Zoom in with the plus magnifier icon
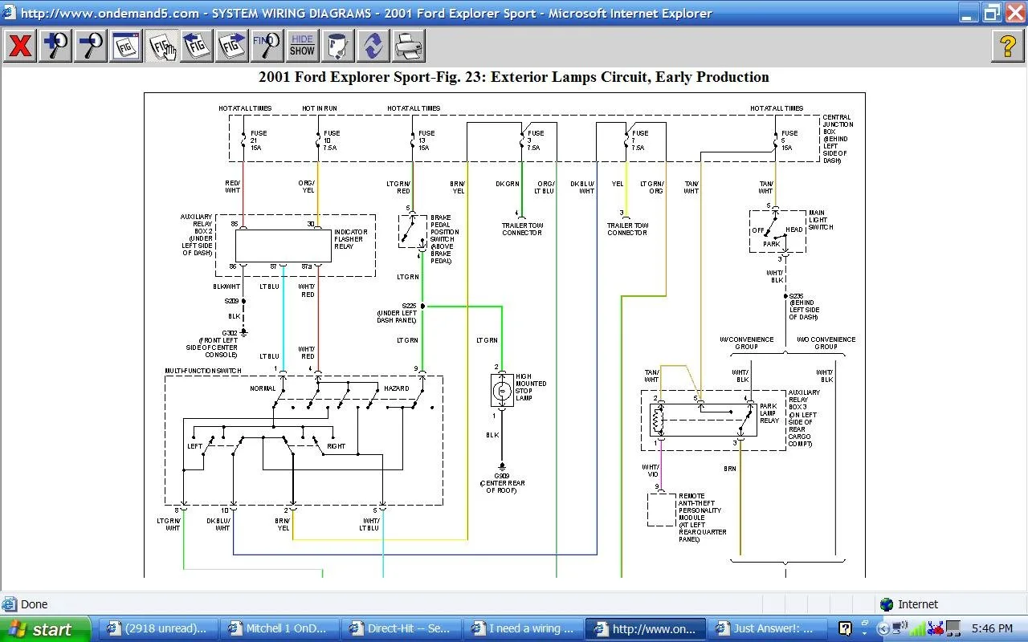1028x642 pixels. pyautogui.click(x=55, y=46)
